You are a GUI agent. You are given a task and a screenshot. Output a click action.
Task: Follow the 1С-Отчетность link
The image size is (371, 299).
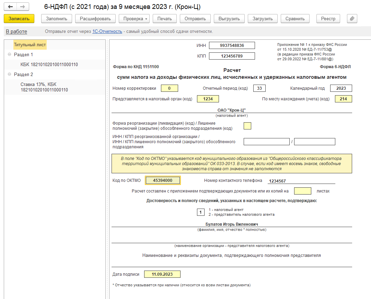tap(107, 32)
